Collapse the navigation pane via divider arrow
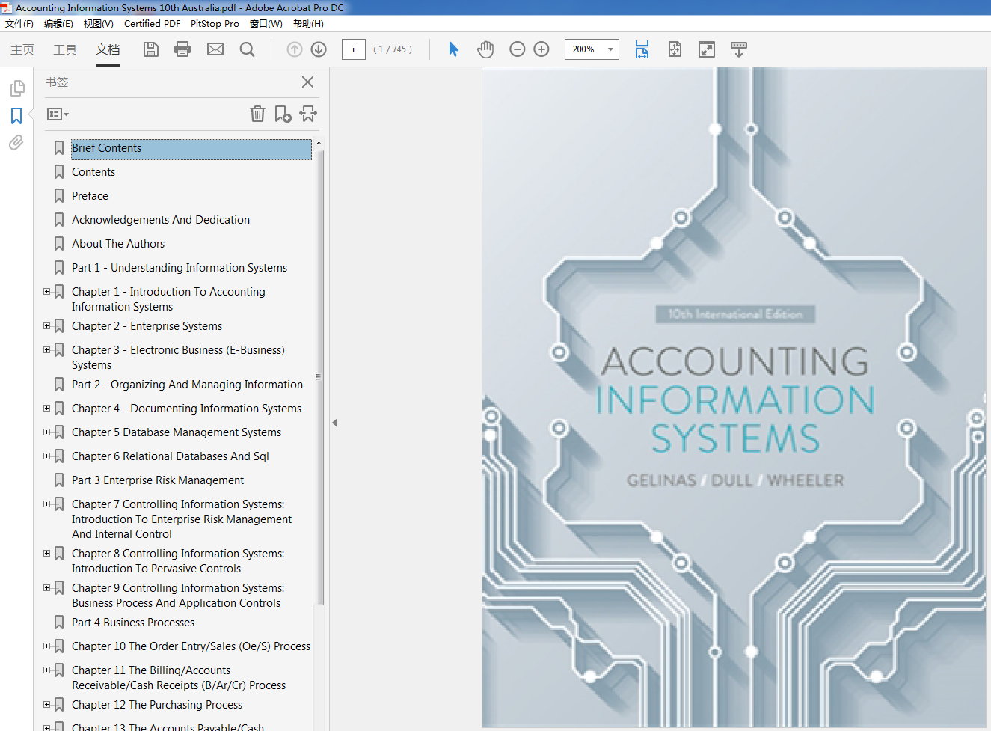The image size is (991, 731). click(x=334, y=423)
